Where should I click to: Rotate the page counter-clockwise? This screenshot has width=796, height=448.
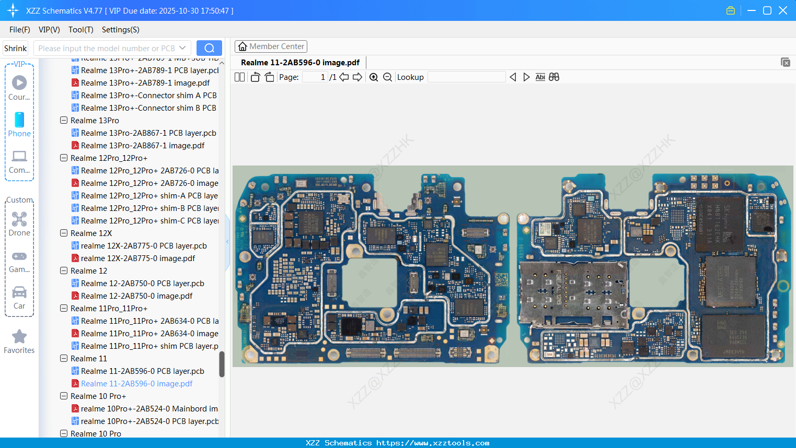pyautogui.click(x=255, y=77)
